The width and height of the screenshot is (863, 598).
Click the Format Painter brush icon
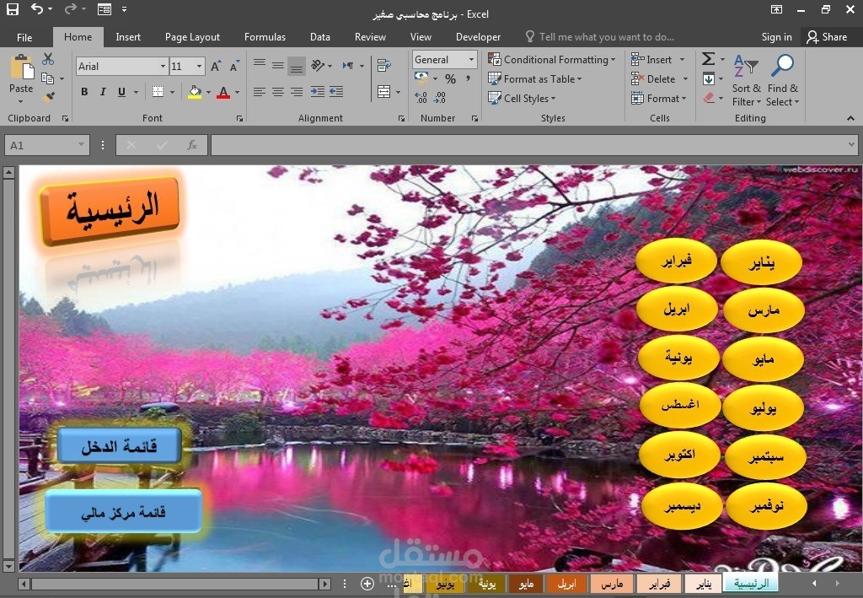(48, 98)
